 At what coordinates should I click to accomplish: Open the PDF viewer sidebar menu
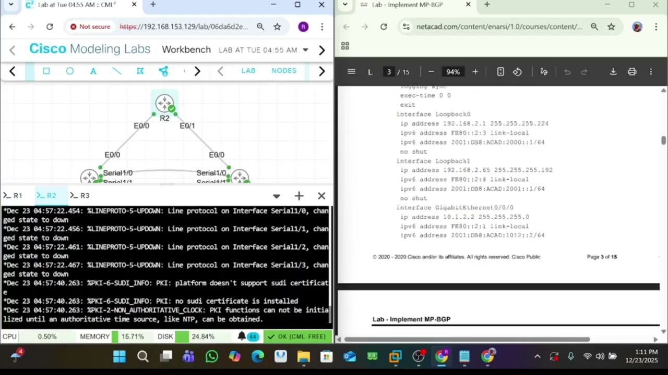(x=351, y=72)
